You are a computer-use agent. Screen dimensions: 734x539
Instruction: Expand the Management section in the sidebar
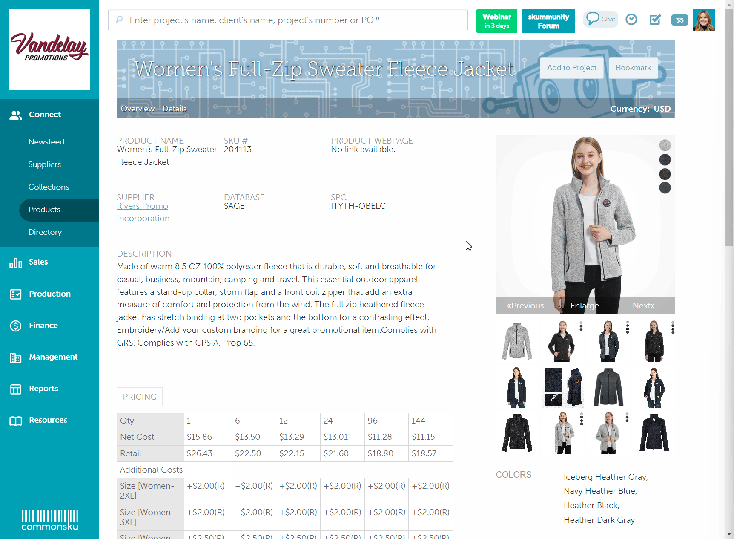coord(15,357)
